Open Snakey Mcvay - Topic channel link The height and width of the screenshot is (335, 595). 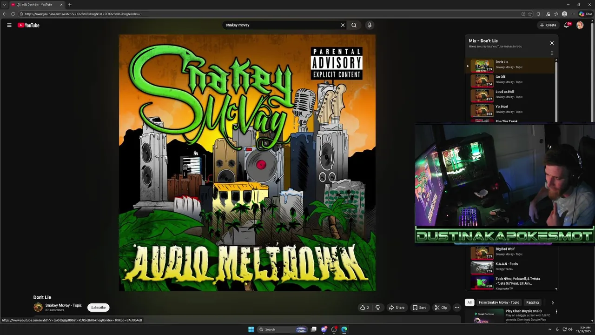[64, 305]
